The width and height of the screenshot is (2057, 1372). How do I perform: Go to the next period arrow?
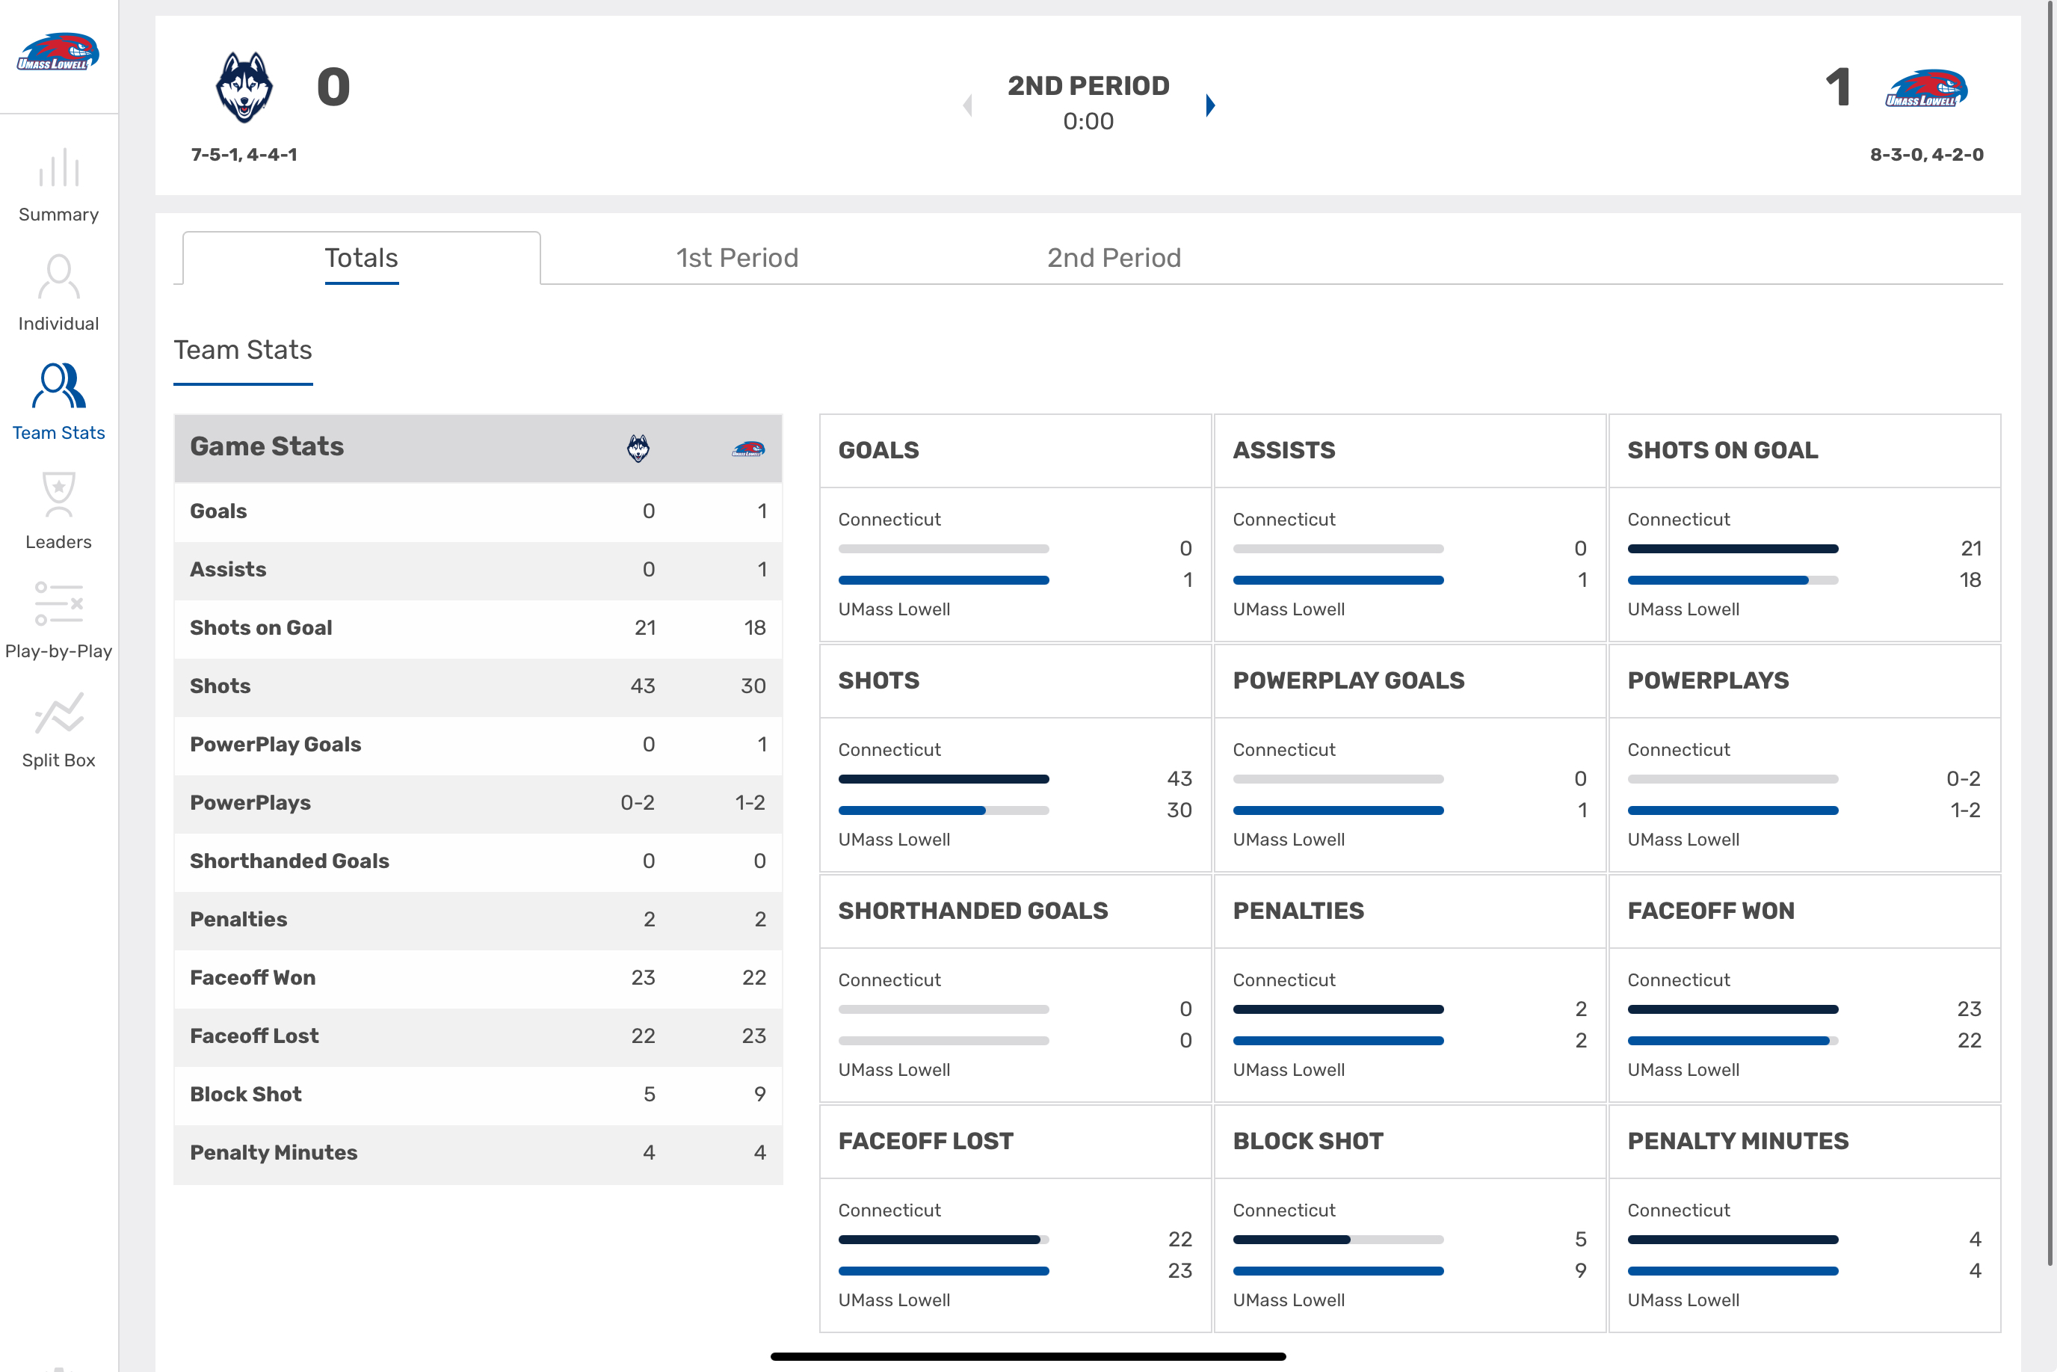click(x=1210, y=105)
